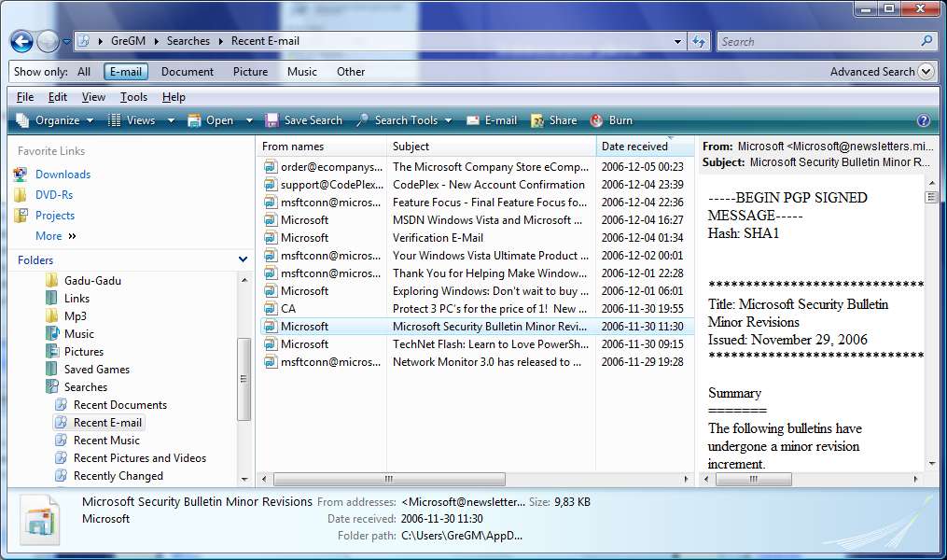The image size is (947, 560).
Task: Select the 'Verification E-Mail' message row
Action: pyautogui.click(x=475, y=238)
